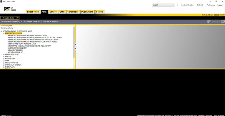
Task: Open the Service tab
Action: click(53, 12)
